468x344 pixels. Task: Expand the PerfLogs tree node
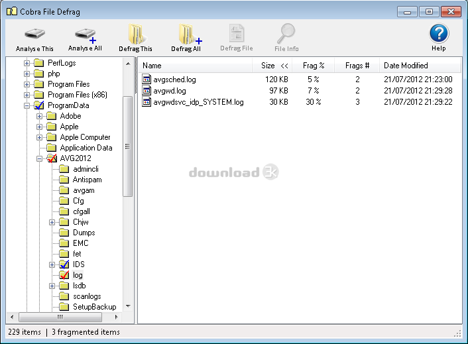pos(27,63)
